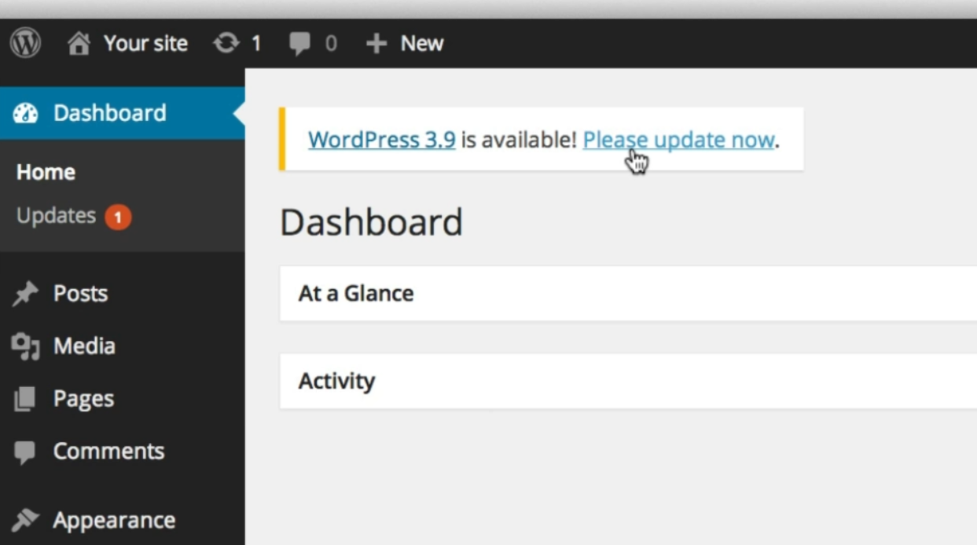Click the Media icon in sidebar
Image resolution: width=977 pixels, height=545 pixels.
click(26, 346)
